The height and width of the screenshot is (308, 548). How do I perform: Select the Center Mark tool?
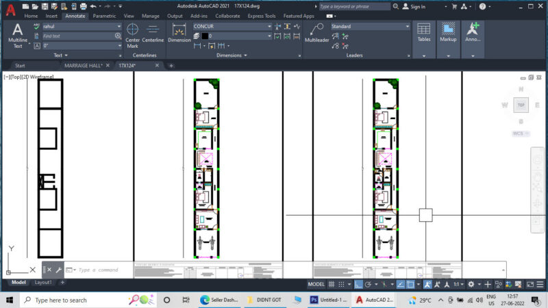(x=132, y=36)
